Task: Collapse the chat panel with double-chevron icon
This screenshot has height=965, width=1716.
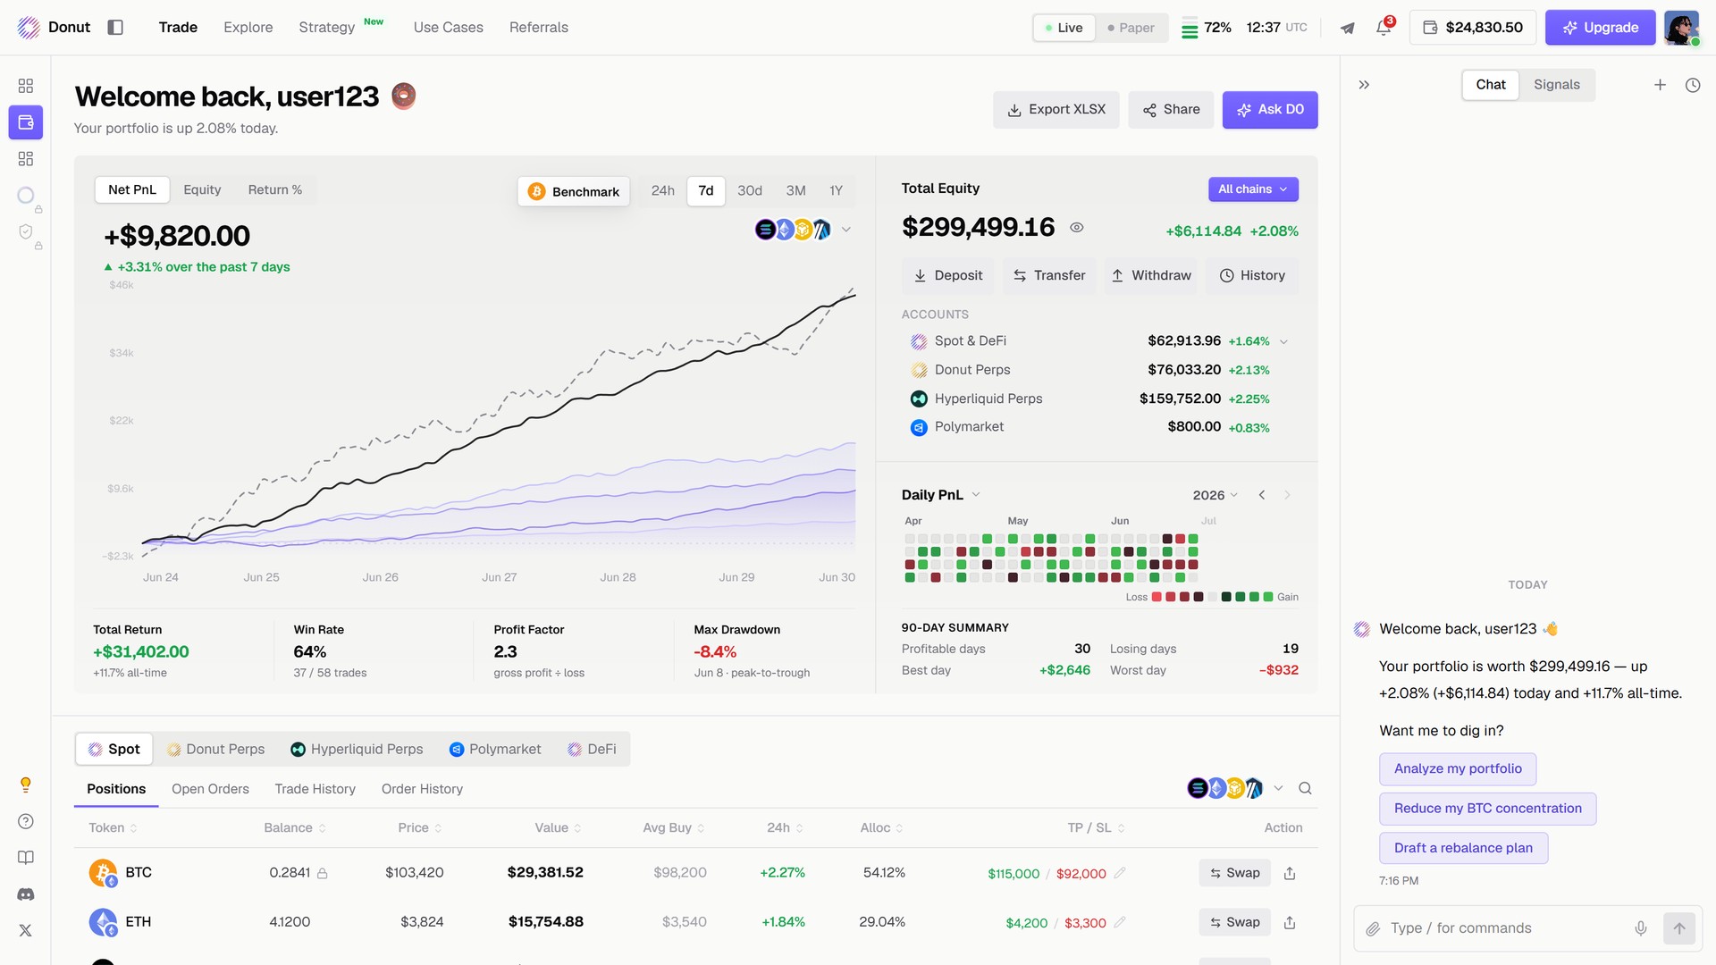Action: [1364, 85]
